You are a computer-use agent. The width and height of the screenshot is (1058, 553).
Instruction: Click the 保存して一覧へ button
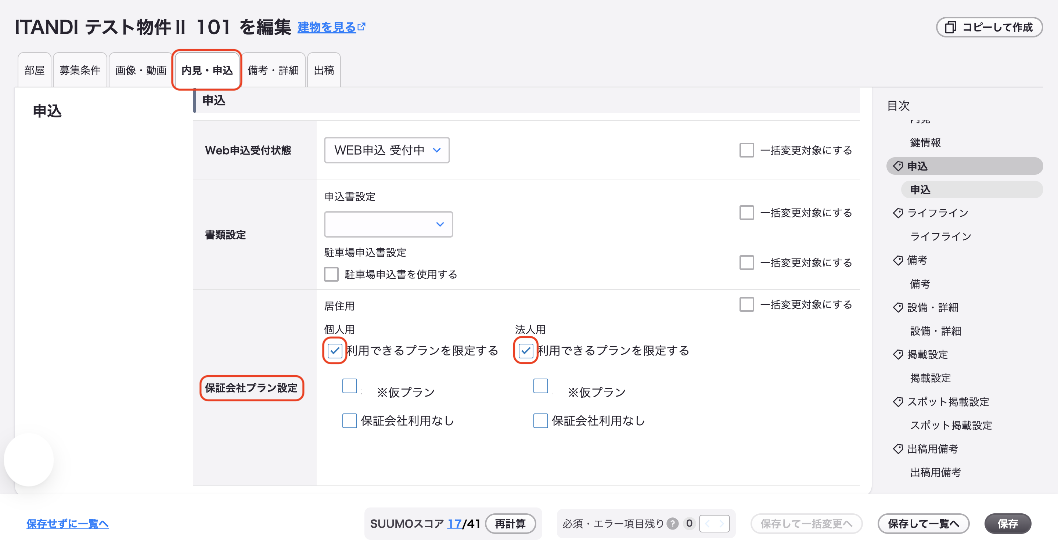pyautogui.click(x=923, y=524)
